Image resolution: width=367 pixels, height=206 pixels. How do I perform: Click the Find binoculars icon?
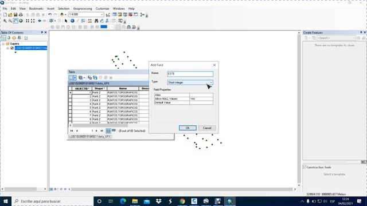(x=96, y=21)
